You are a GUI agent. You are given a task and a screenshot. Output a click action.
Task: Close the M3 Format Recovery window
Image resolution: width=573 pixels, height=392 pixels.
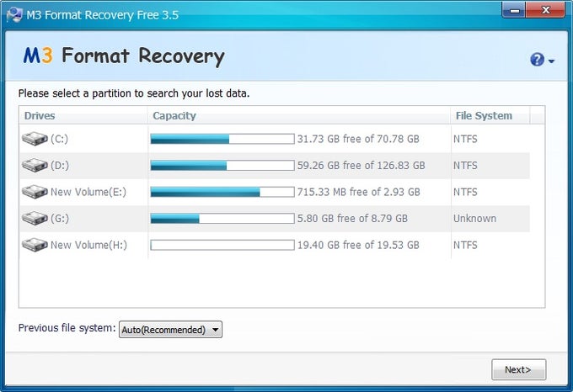(x=545, y=10)
